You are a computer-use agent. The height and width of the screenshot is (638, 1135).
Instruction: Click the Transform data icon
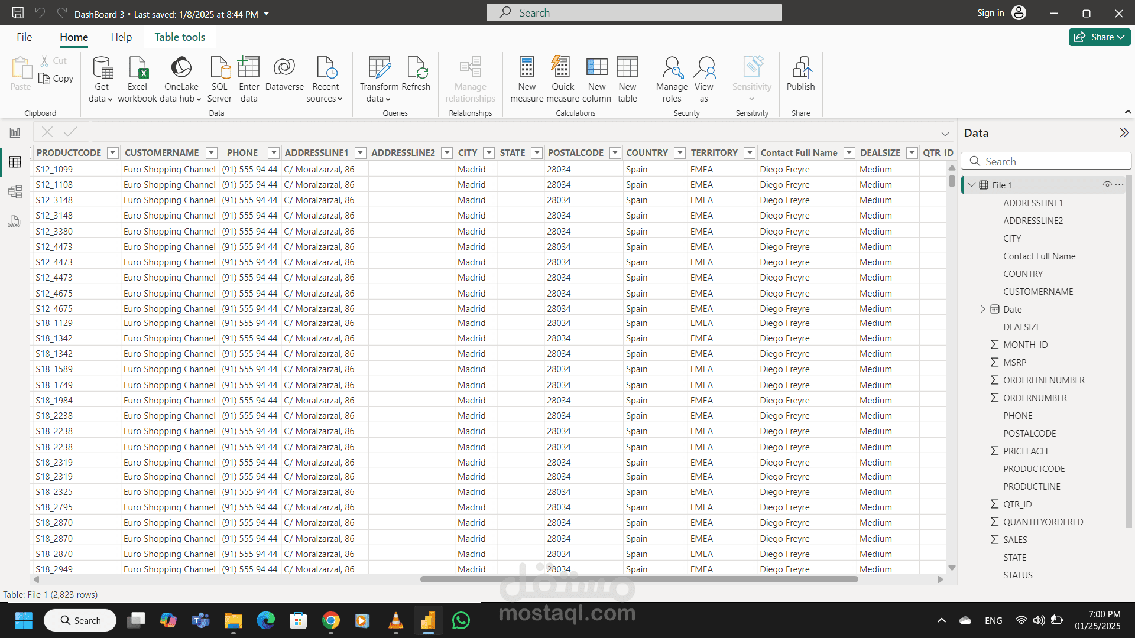[x=378, y=68]
